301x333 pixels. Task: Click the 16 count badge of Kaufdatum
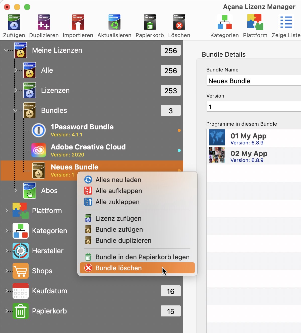pyautogui.click(x=171, y=291)
